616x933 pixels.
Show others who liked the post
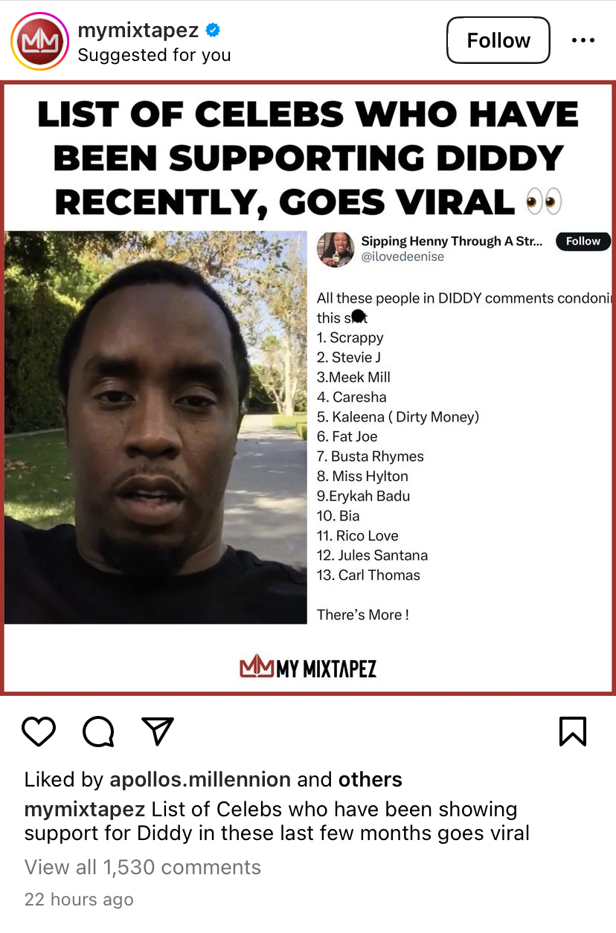click(x=370, y=779)
